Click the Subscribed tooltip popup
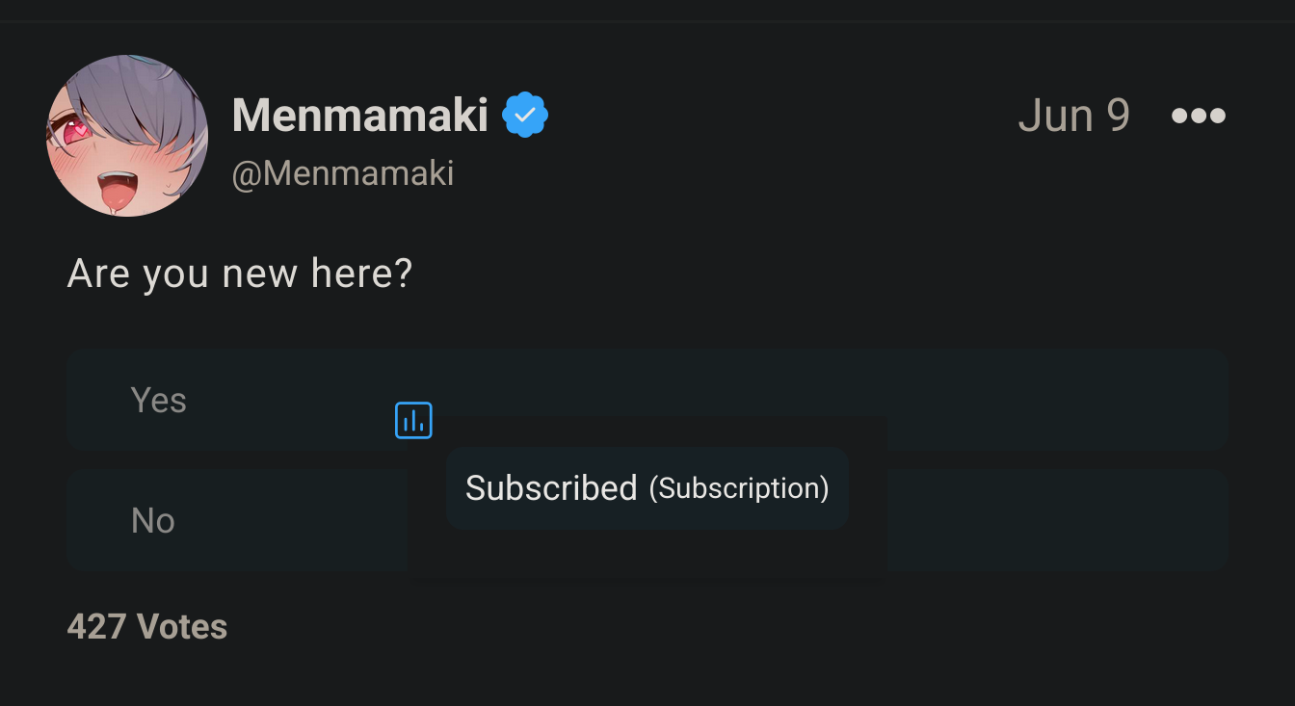The width and height of the screenshot is (1295, 706). pos(647,488)
